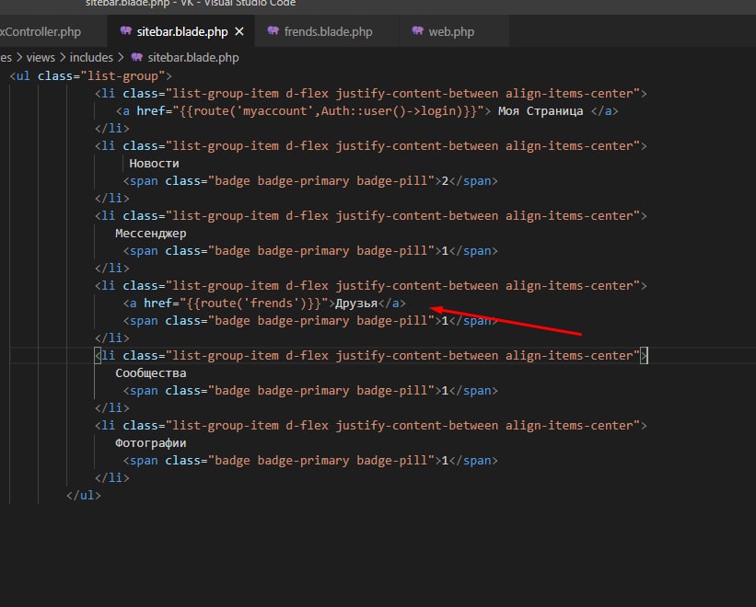Click the highlighted li line above Сообщества

point(371,356)
